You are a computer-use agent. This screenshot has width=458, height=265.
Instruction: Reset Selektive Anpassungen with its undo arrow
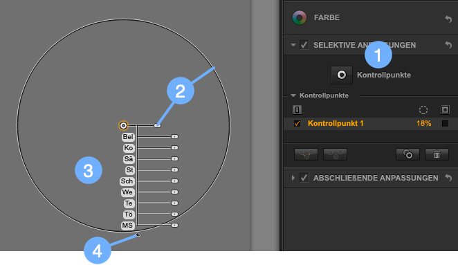[x=448, y=45]
